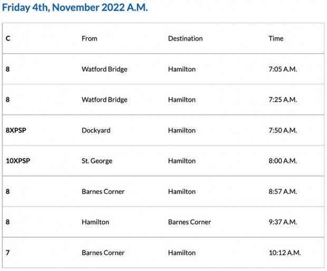
Task: Click the 10XPSP route cell
Action: pos(18,161)
